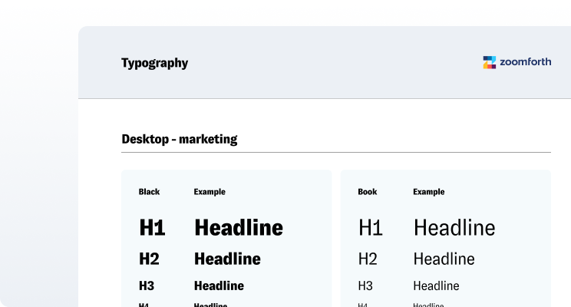This screenshot has width=571, height=307.
Task: Select the Typography page title
Action: 154,63
